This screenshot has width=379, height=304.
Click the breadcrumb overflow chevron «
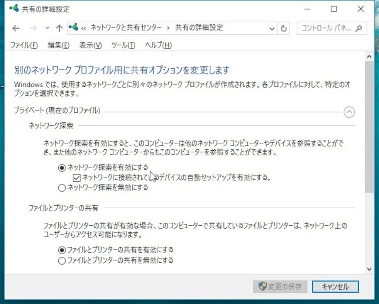click(x=83, y=28)
